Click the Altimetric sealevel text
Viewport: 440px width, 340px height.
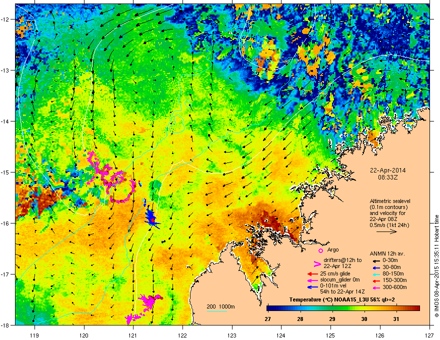point(390,201)
